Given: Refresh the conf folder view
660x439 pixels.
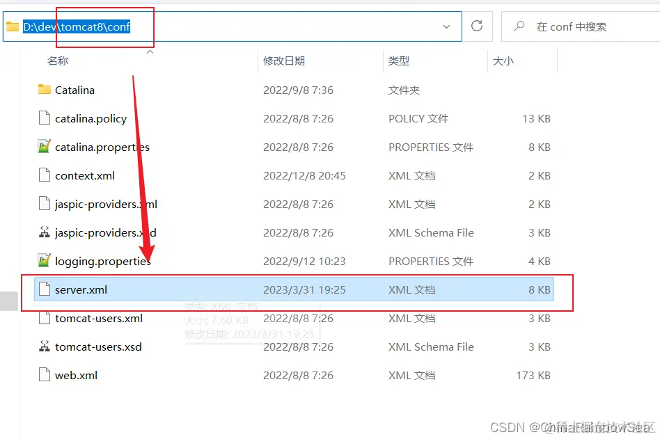Looking at the screenshot, I should [477, 26].
